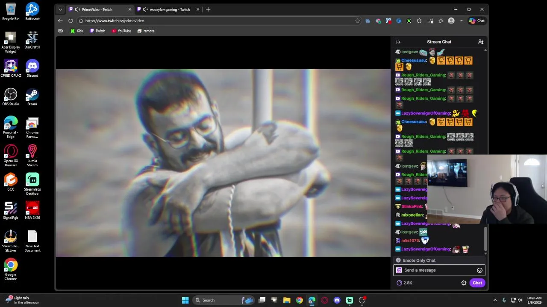This screenshot has height=307, width=547.
Task: Open the Kick bookmark
Action: [77, 31]
